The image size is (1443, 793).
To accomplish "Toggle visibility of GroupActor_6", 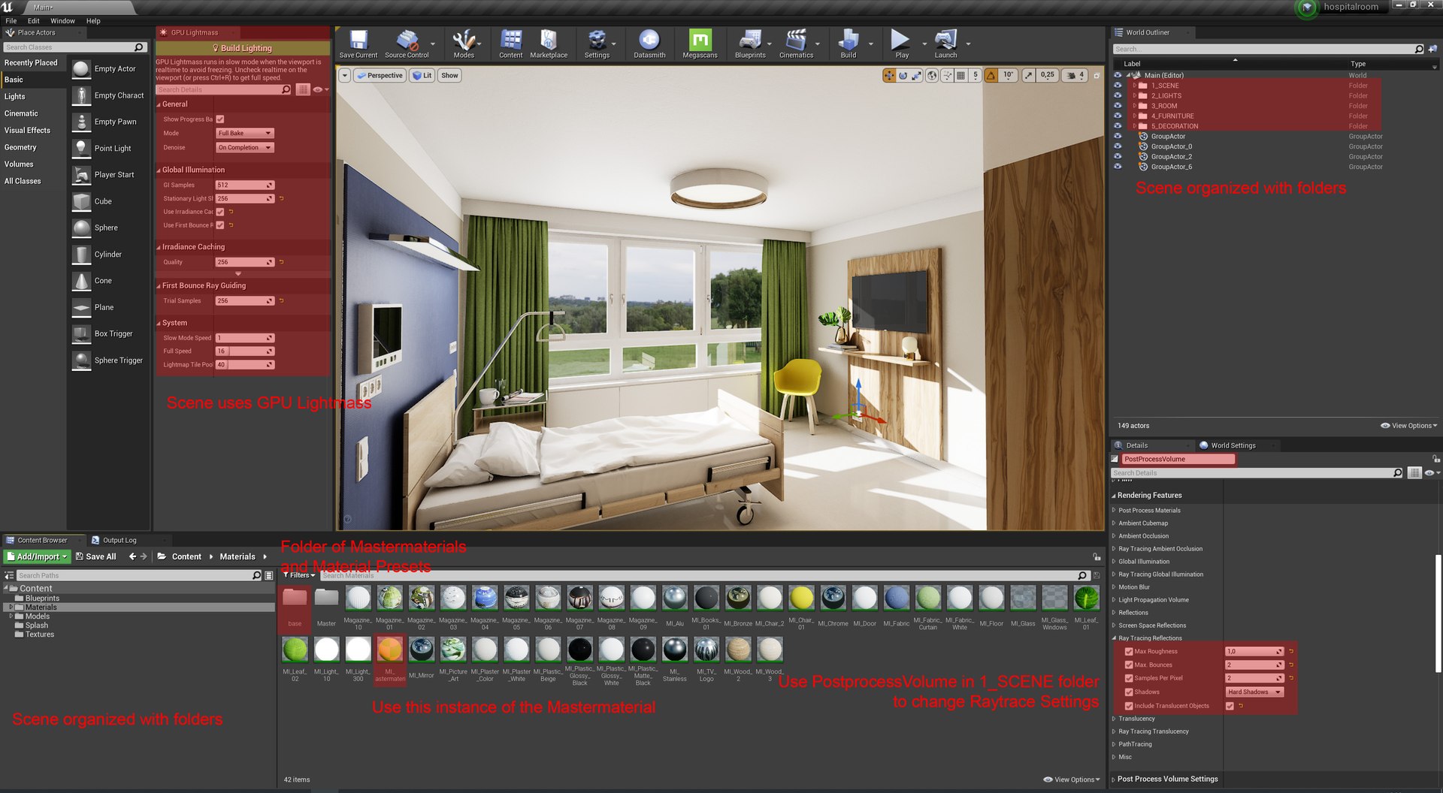I will (x=1118, y=167).
